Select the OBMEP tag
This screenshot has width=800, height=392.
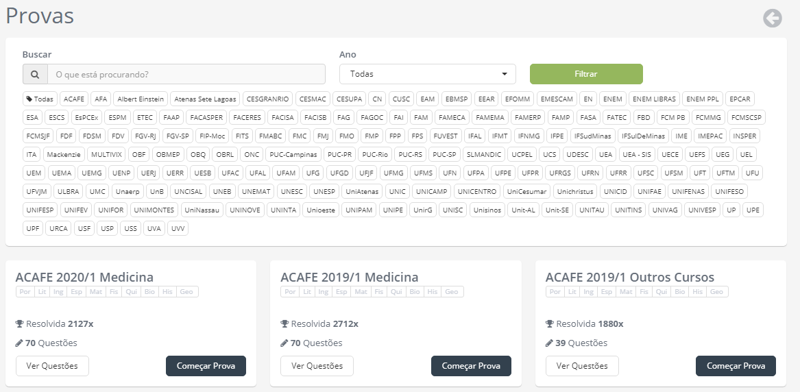169,154
